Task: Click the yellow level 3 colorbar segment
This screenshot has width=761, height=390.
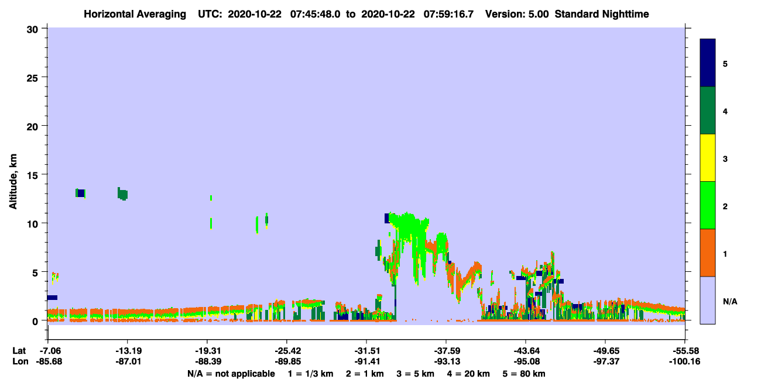Action: pos(708,158)
